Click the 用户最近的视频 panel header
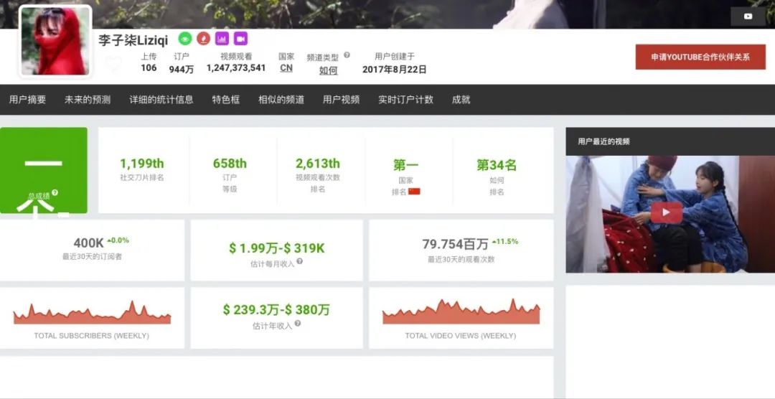The image size is (775, 399). tap(670, 141)
